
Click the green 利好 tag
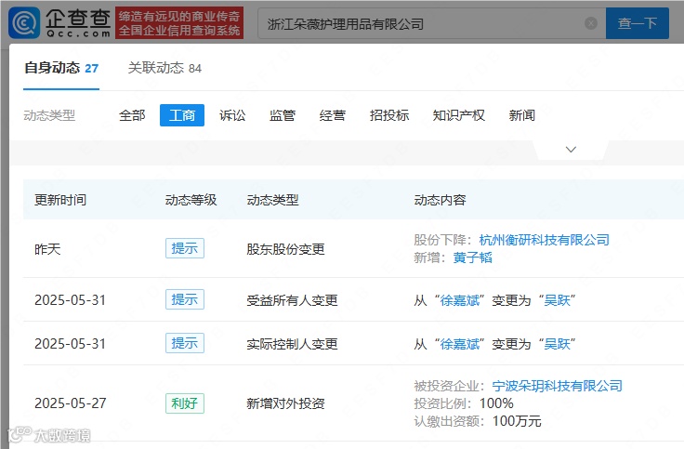coord(185,403)
